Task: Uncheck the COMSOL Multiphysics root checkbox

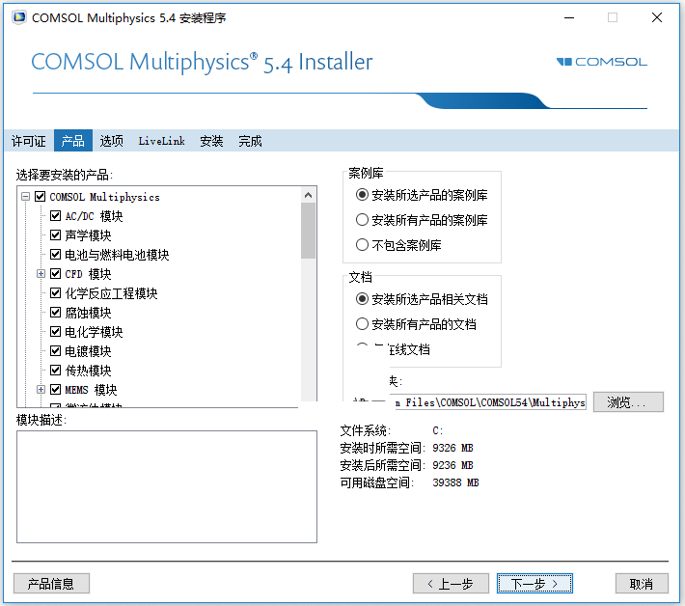Action: tap(40, 197)
